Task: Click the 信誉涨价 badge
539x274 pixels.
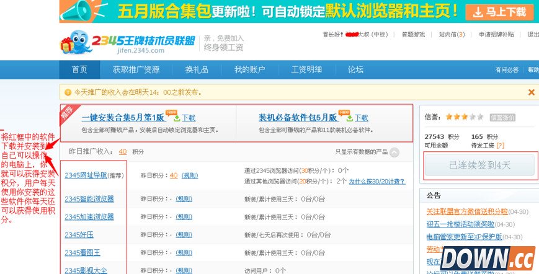Action: point(502,117)
